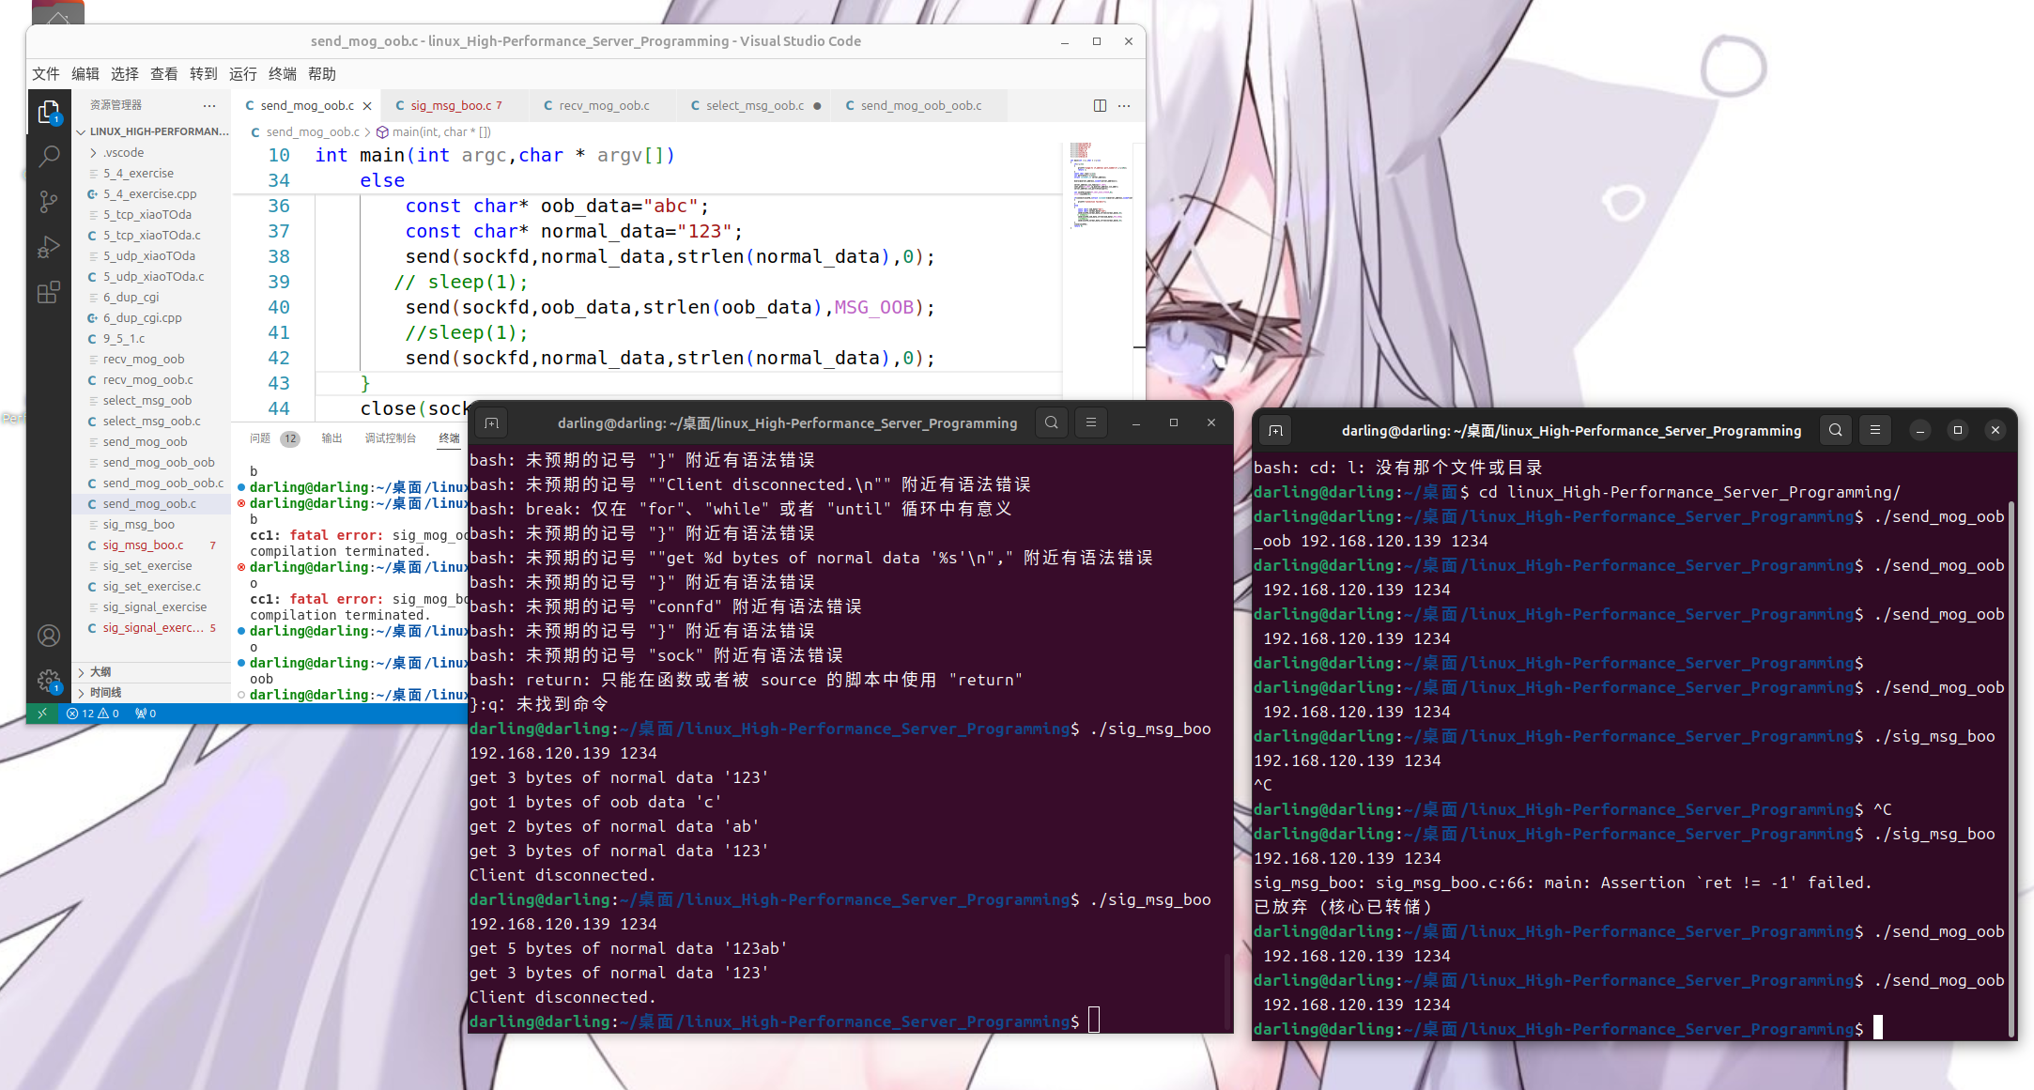Open the 查看 menu

click(164, 74)
